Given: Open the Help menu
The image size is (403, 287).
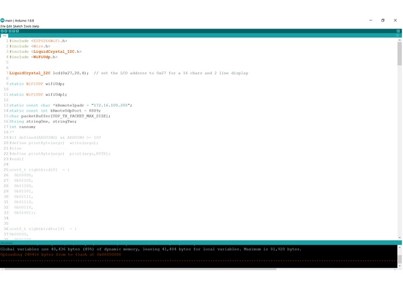Looking at the screenshot, I should pos(36,26).
